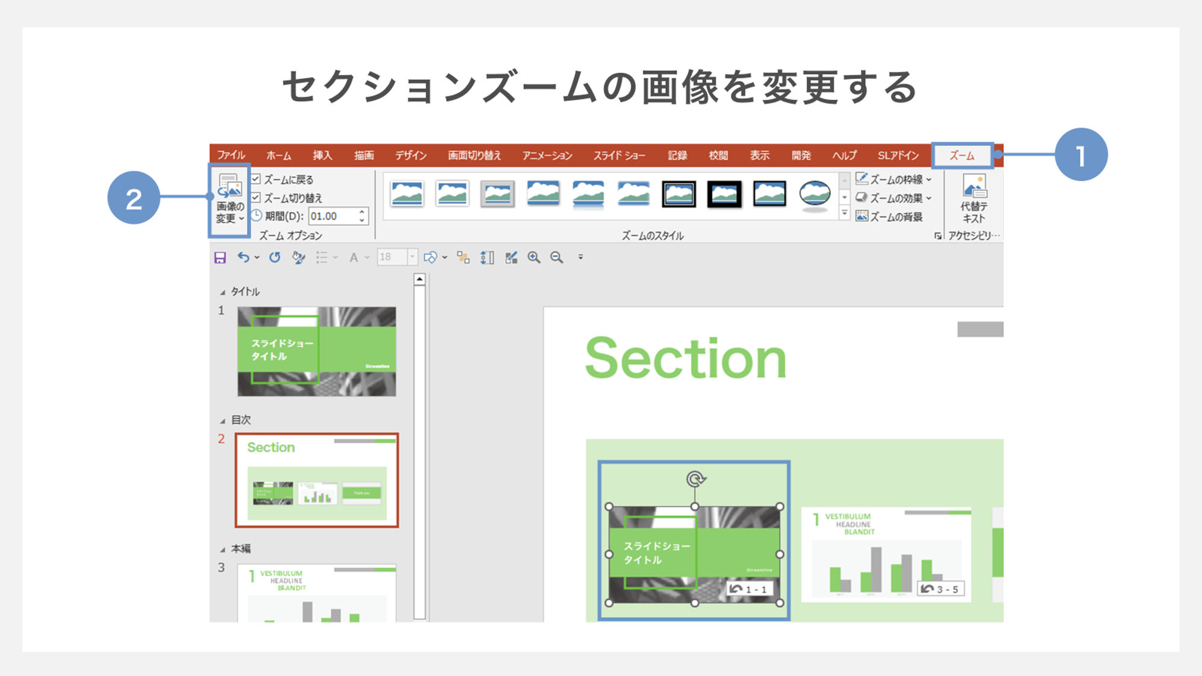This screenshot has height=676, width=1202.
Task: Click the arrange objects icon
Action: tap(463, 257)
